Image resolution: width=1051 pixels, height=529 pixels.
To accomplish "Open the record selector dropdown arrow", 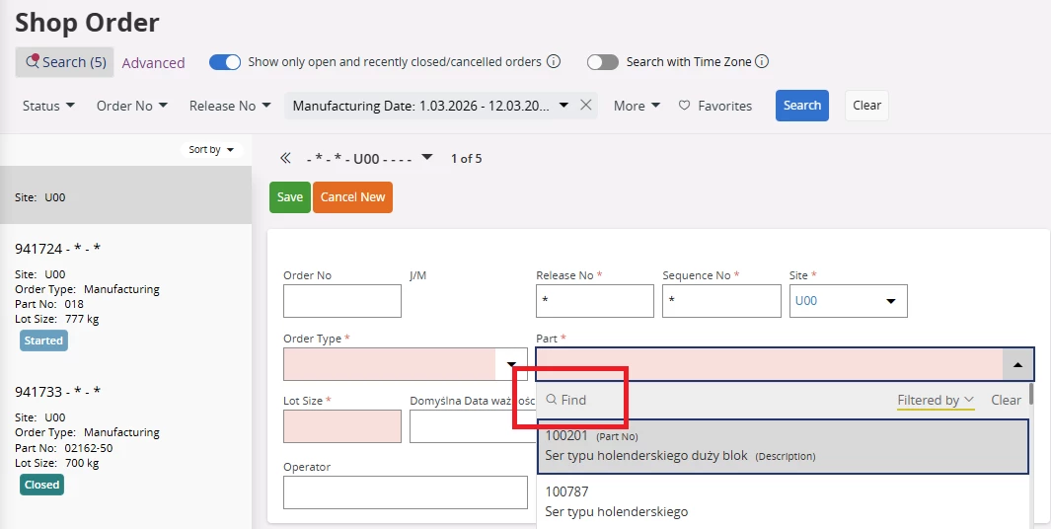I will (x=427, y=158).
